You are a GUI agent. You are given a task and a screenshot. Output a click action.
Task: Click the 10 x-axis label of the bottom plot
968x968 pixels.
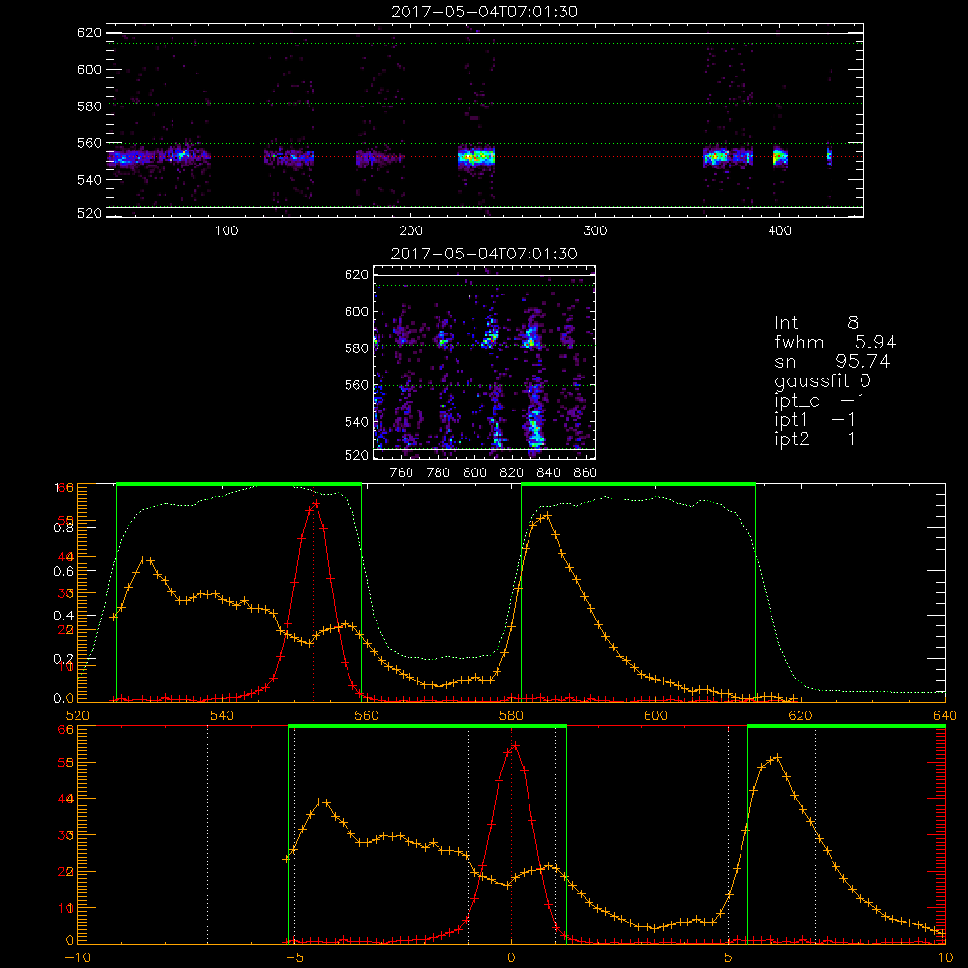(x=945, y=958)
